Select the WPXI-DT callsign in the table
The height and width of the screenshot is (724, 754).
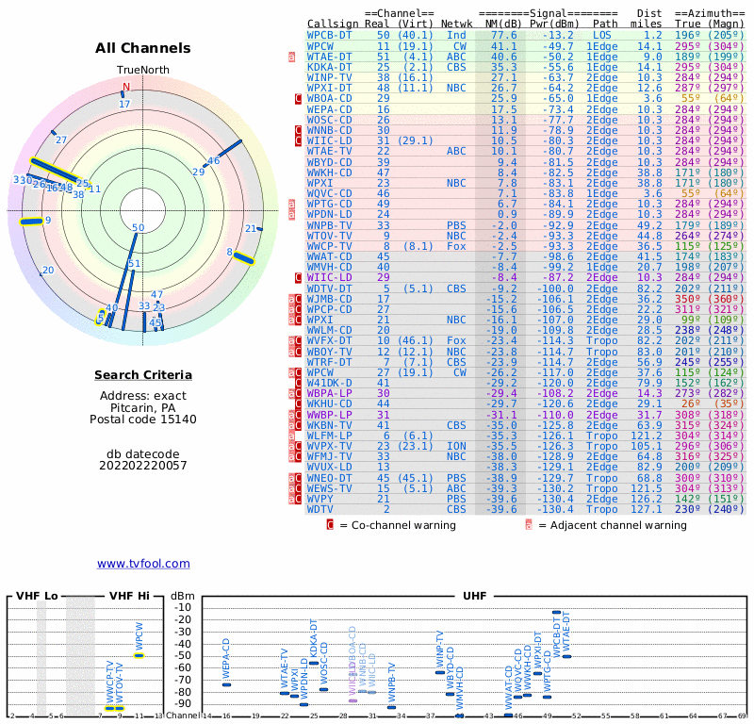click(x=329, y=88)
